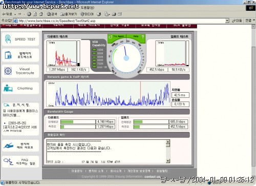The width and height of the screenshot is (256, 186).
Task: Click the results text box scroll-up arrow
Action: pos(168,141)
